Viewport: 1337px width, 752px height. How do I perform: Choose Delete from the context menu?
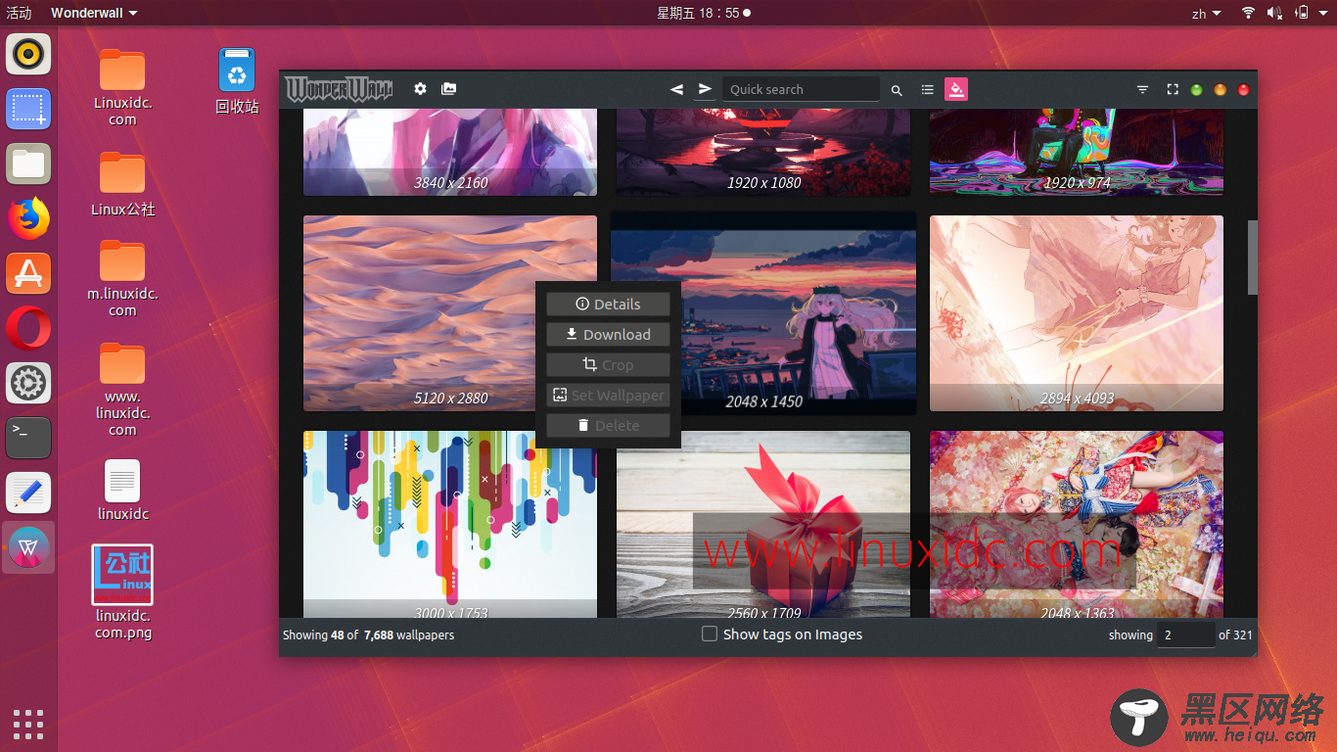click(x=608, y=426)
